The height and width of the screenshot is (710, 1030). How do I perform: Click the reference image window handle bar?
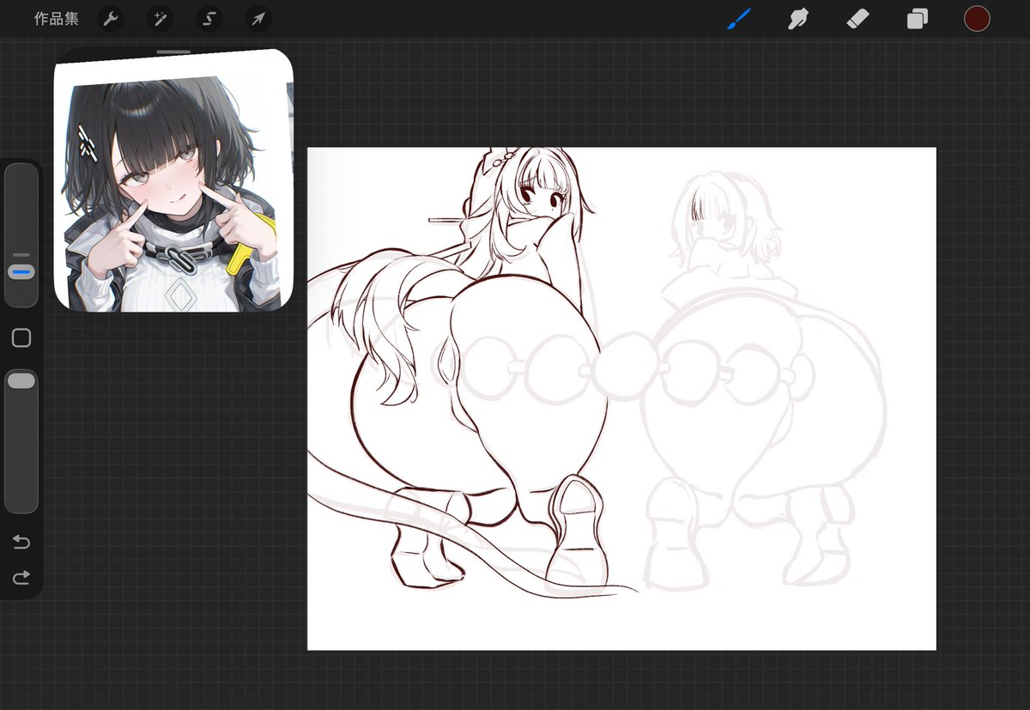click(x=173, y=52)
